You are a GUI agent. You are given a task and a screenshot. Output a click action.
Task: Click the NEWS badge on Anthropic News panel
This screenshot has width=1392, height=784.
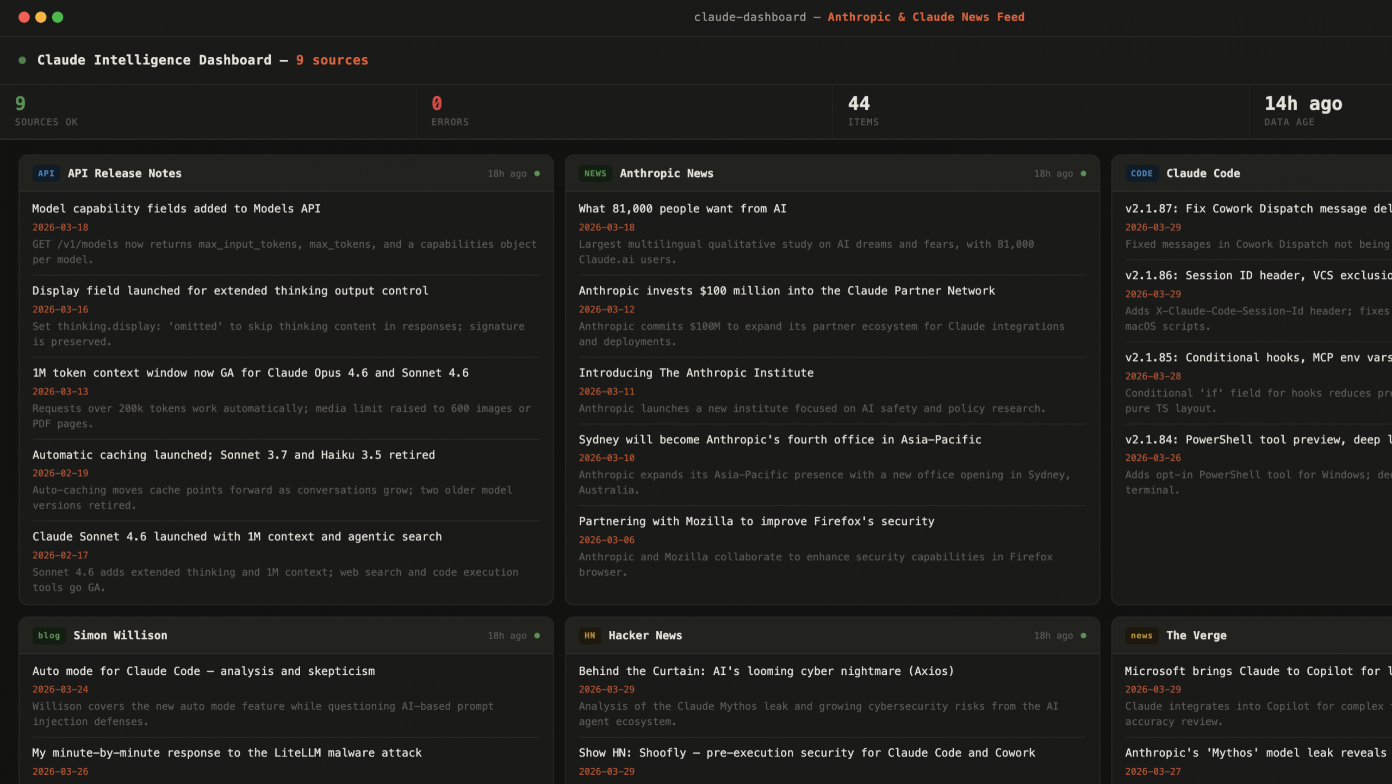pyautogui.click(x=596, y=173)
